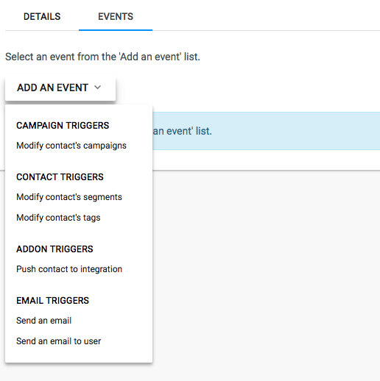Select the Send an email event

click(x=44, y=321)
